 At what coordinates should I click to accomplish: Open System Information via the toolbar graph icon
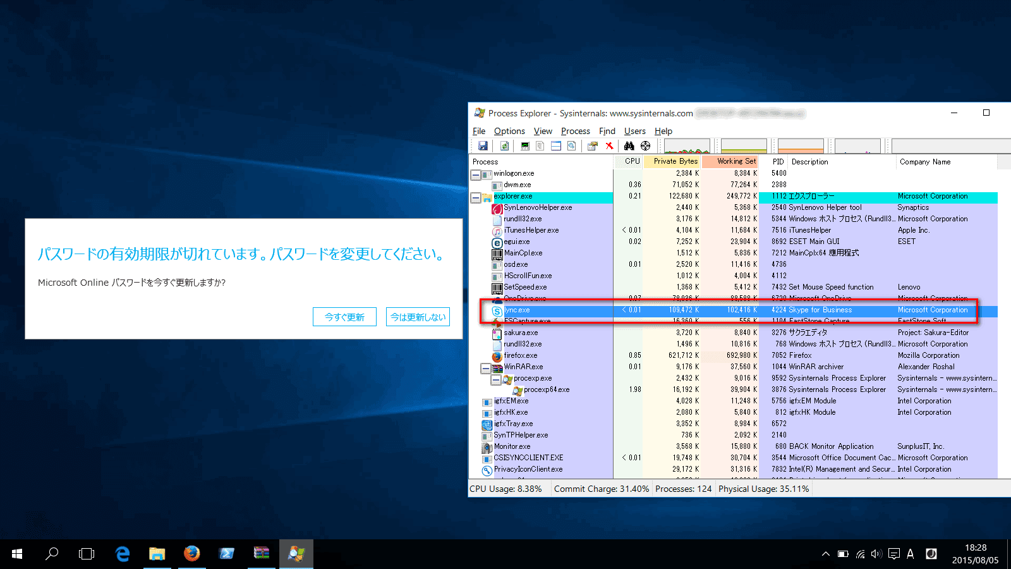click(525, 146)
